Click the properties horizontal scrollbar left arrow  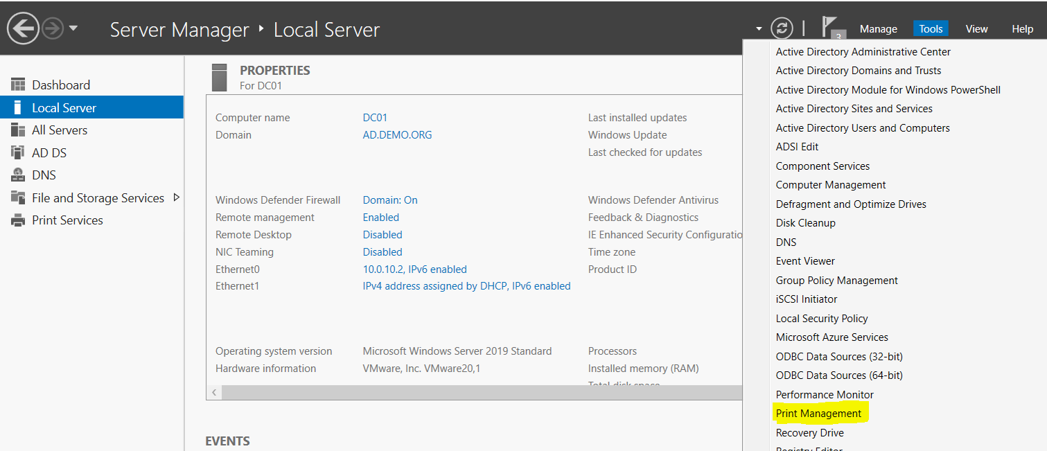pyautogui.click(x=214, y=393)
